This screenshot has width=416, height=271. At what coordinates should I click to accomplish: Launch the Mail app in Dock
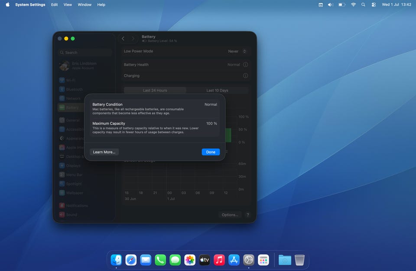pyautogui.click(x=146, y=260)
